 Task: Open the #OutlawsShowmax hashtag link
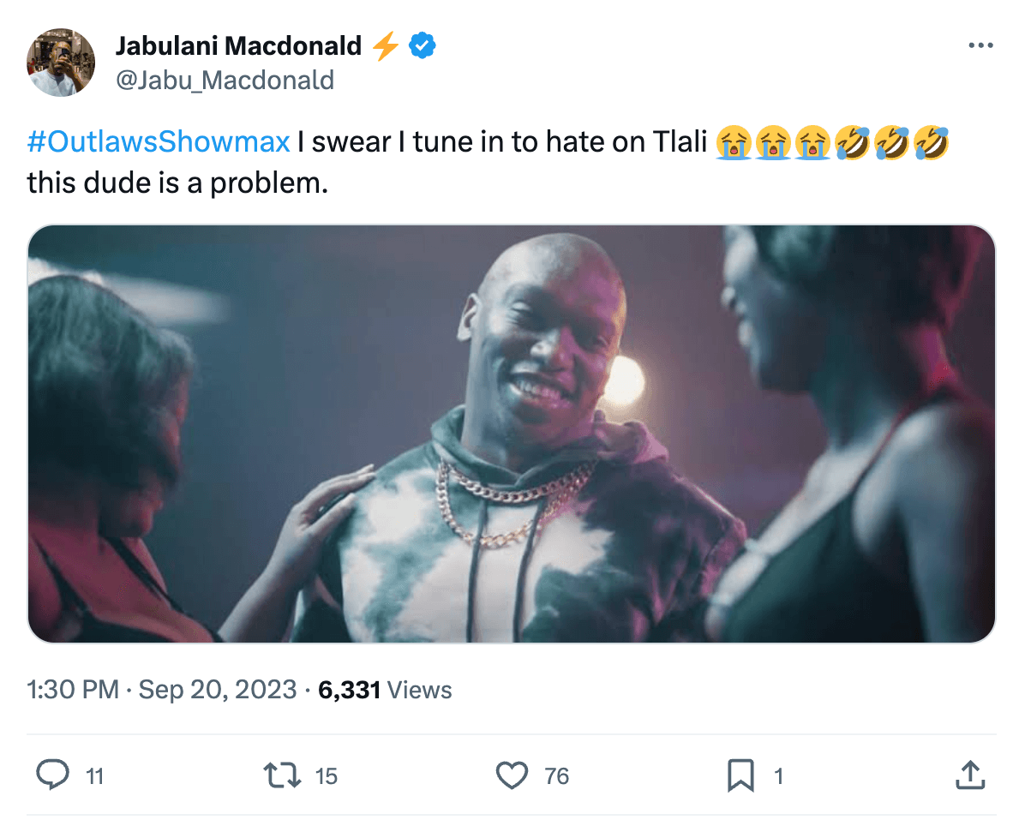tap(159, 141)
